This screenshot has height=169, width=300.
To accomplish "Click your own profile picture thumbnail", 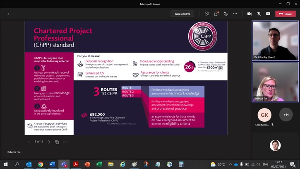I will pos(275,145).
